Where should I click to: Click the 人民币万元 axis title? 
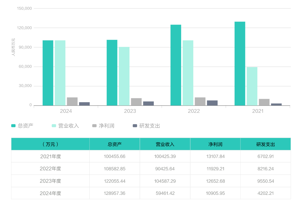click(x=13, y=47)
